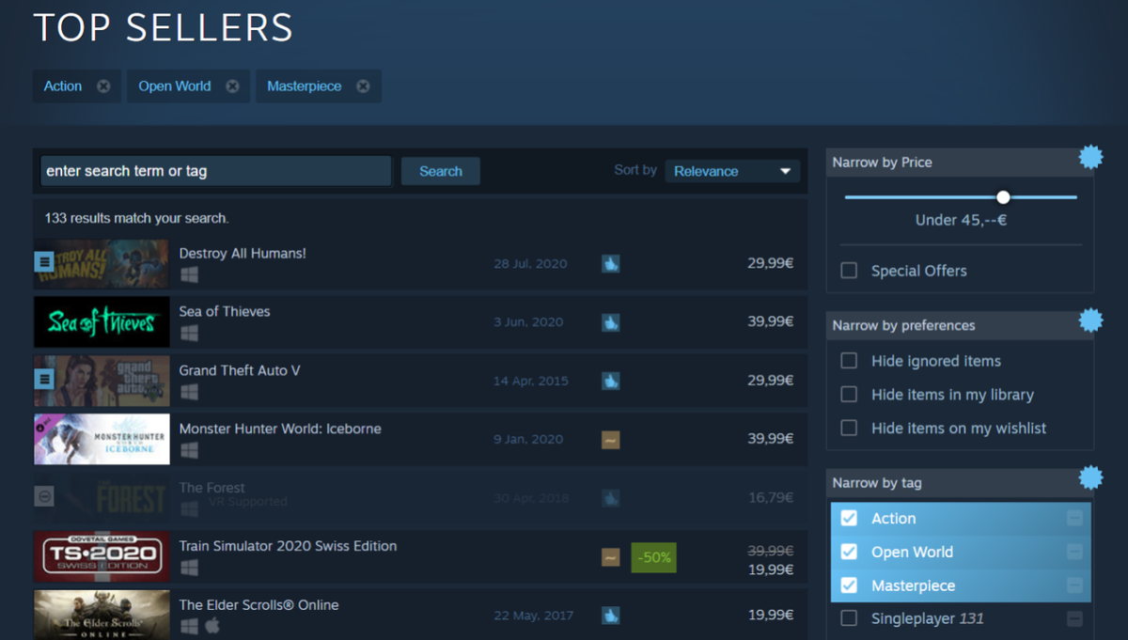Viewport: 1128px width, 640px height.
Task: Click the Windows platform icon under Sea of Thieves
Action: pos(189,334)
